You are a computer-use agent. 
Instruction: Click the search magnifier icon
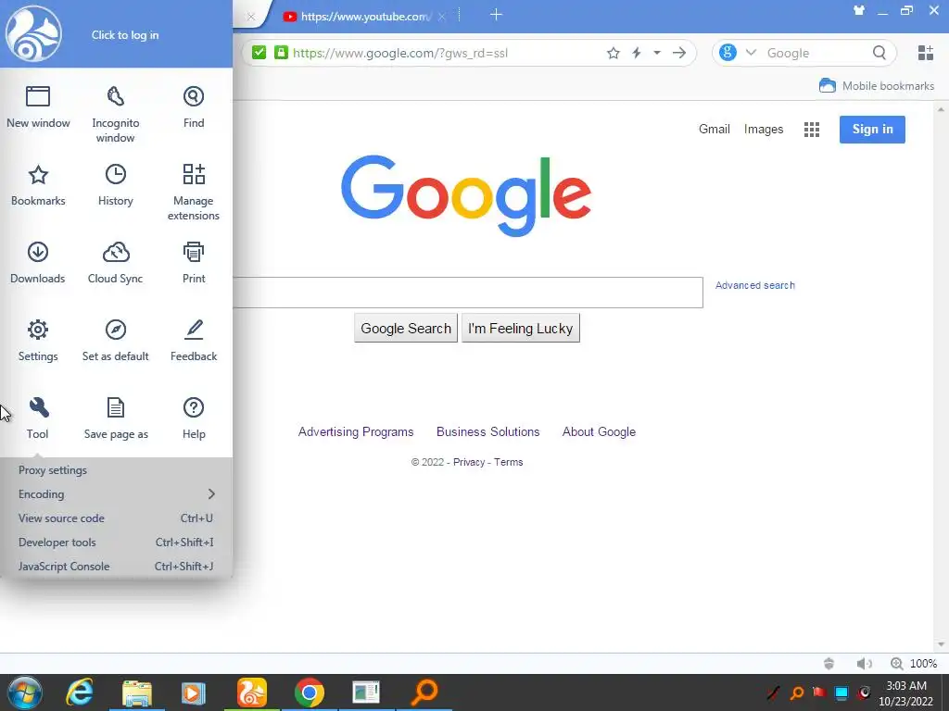click(x=879, y=53)
